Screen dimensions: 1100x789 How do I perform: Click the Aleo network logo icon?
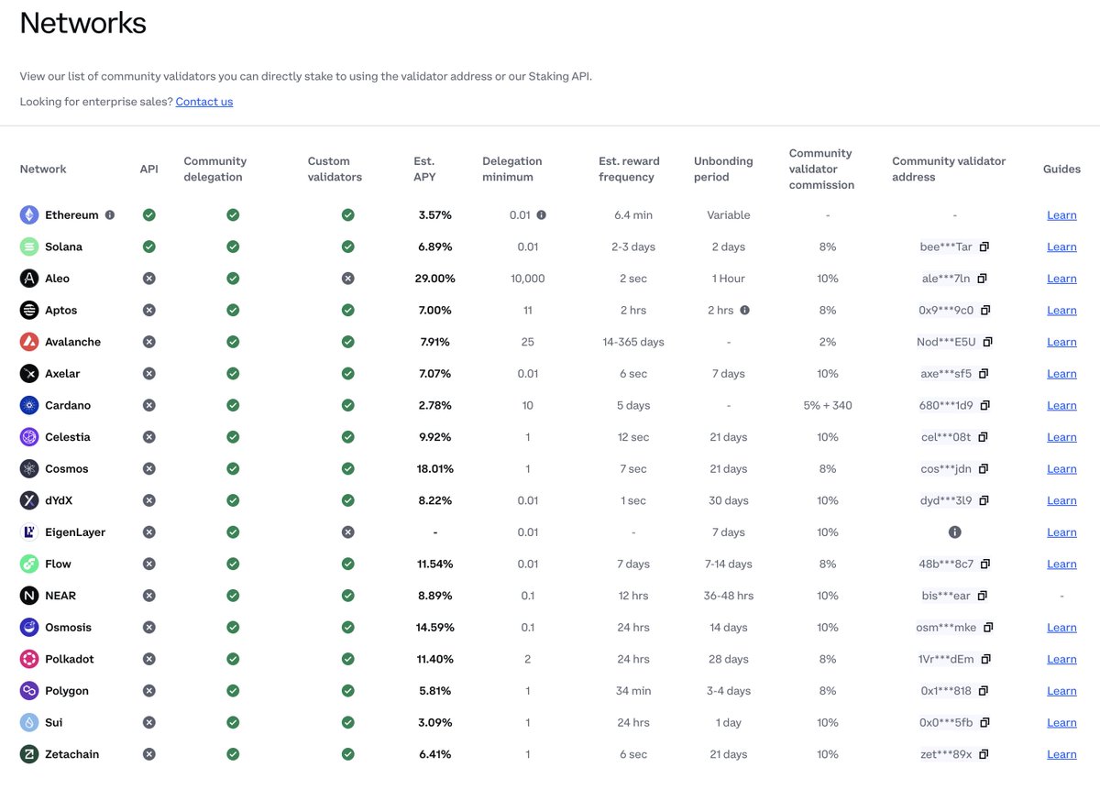tap(29, 279)
